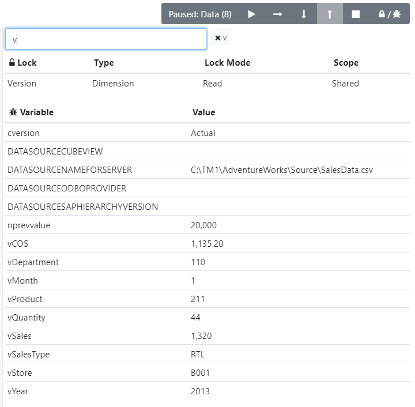The height and width of the screenshot is (407, 415).
Task: Stop the debug session with the square button
Action: (356, 14)
